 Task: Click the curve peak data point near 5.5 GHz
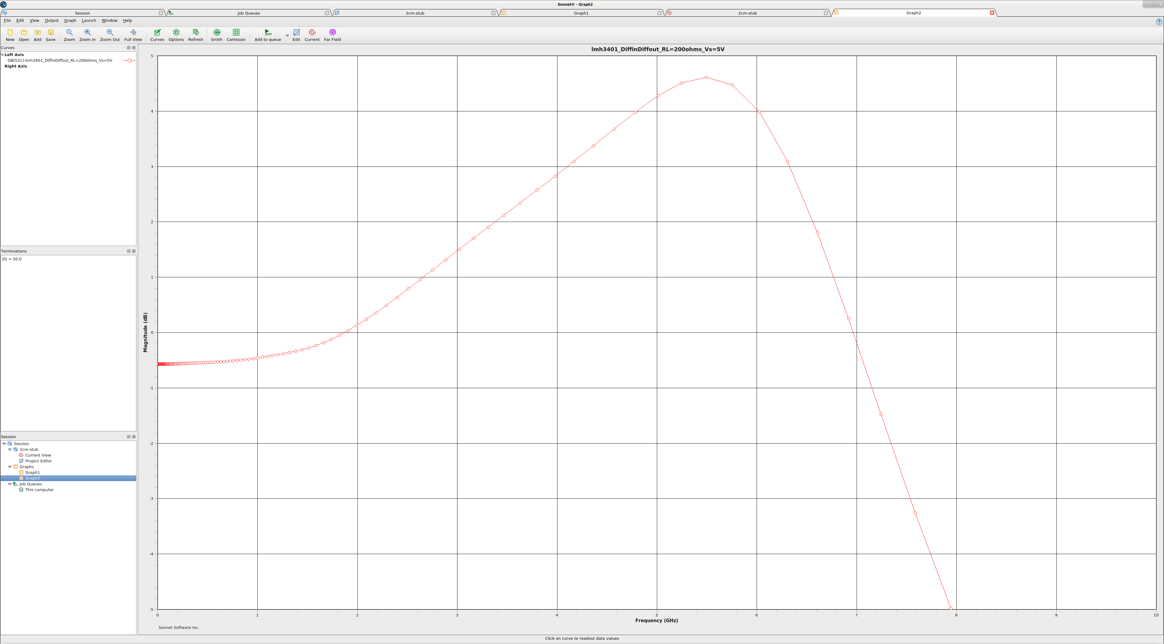706,78
